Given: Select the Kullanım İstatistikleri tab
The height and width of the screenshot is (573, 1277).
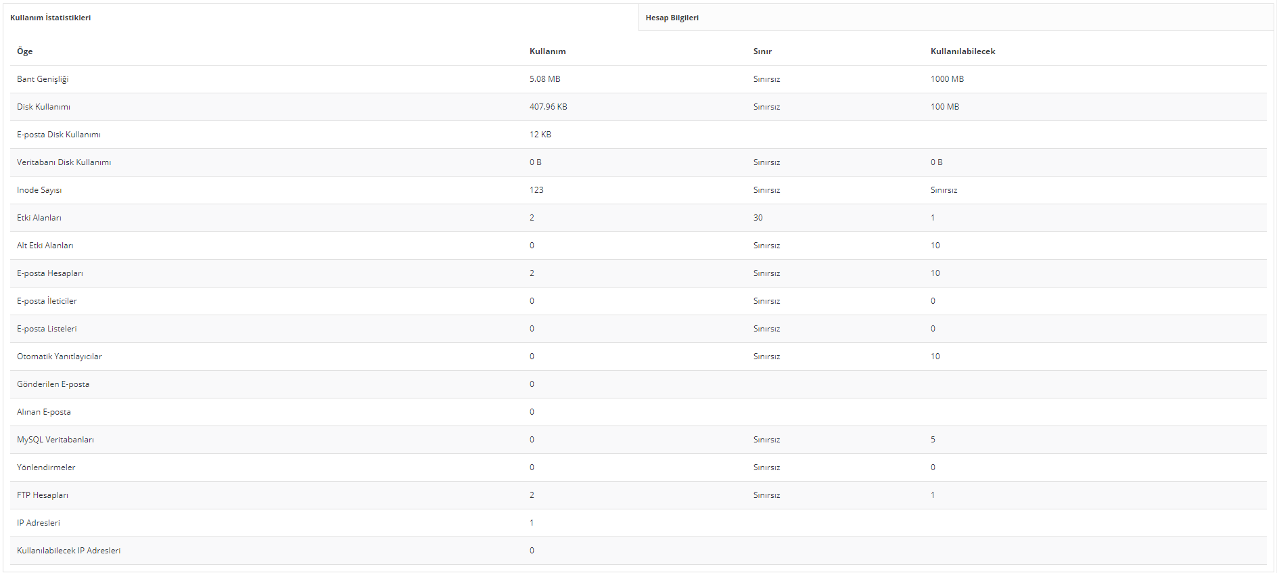Looking at the screenshot, I should click(51, 18).
